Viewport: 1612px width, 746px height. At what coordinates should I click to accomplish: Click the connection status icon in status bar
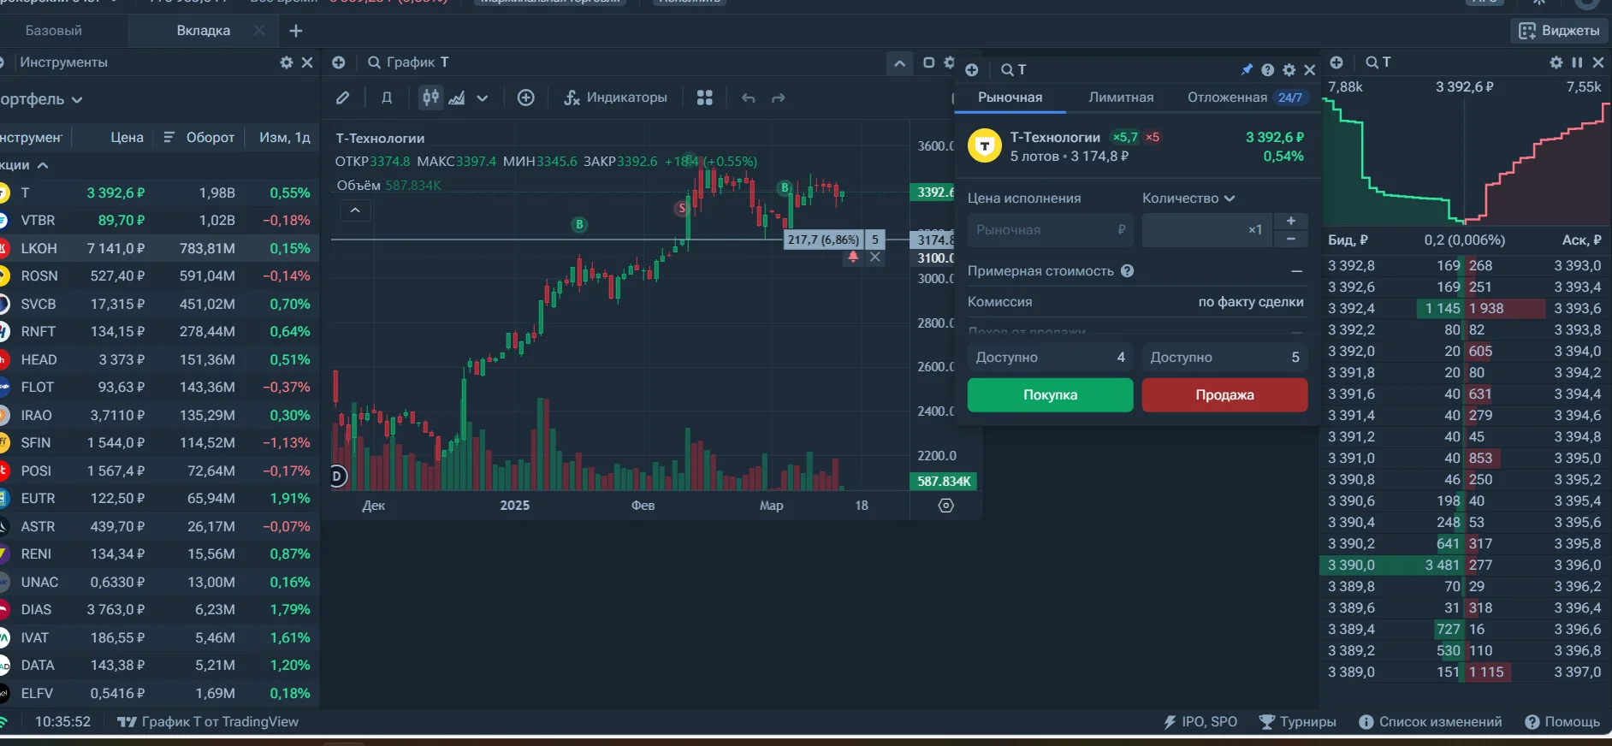4,723
